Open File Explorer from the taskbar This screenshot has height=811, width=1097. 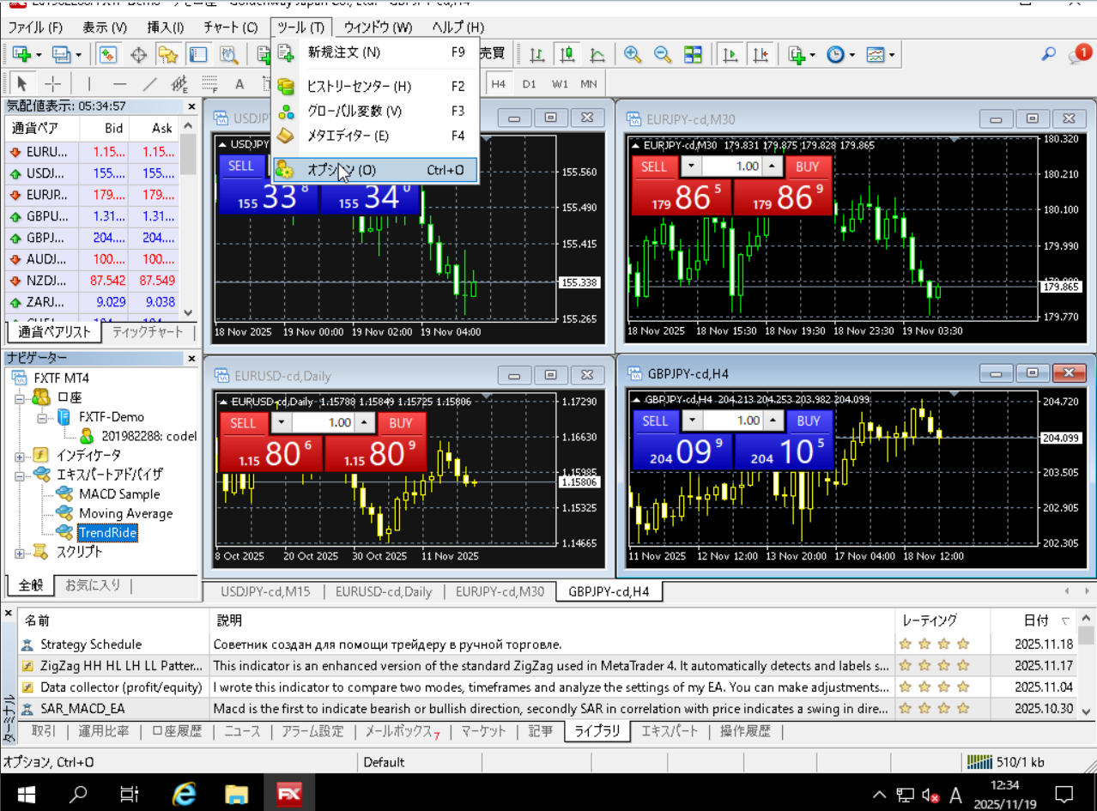(x=236, y=794)
